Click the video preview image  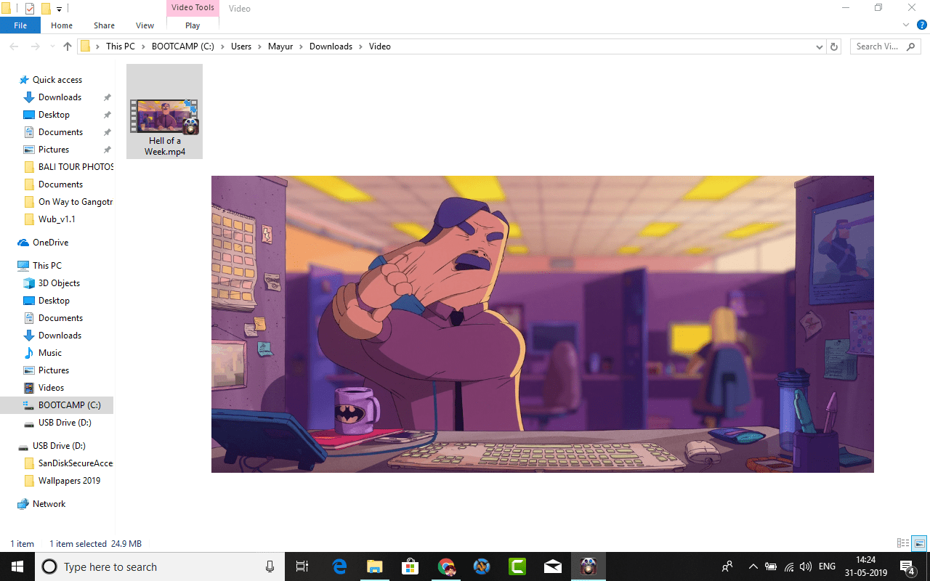pyautogui.click(x=543, y=324)
